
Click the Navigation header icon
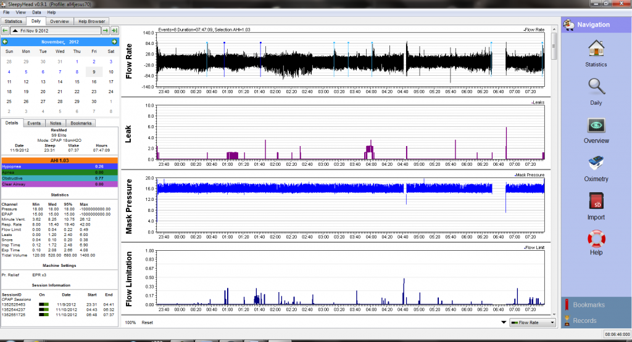pyautogui.click(x=569, y=25)
